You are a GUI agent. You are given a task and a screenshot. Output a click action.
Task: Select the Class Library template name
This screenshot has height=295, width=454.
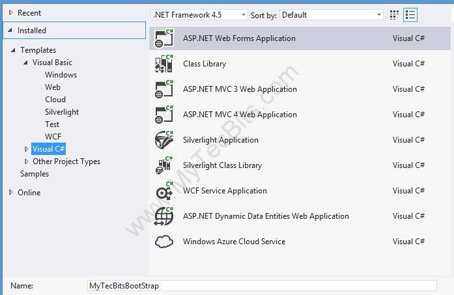(205, 64)
